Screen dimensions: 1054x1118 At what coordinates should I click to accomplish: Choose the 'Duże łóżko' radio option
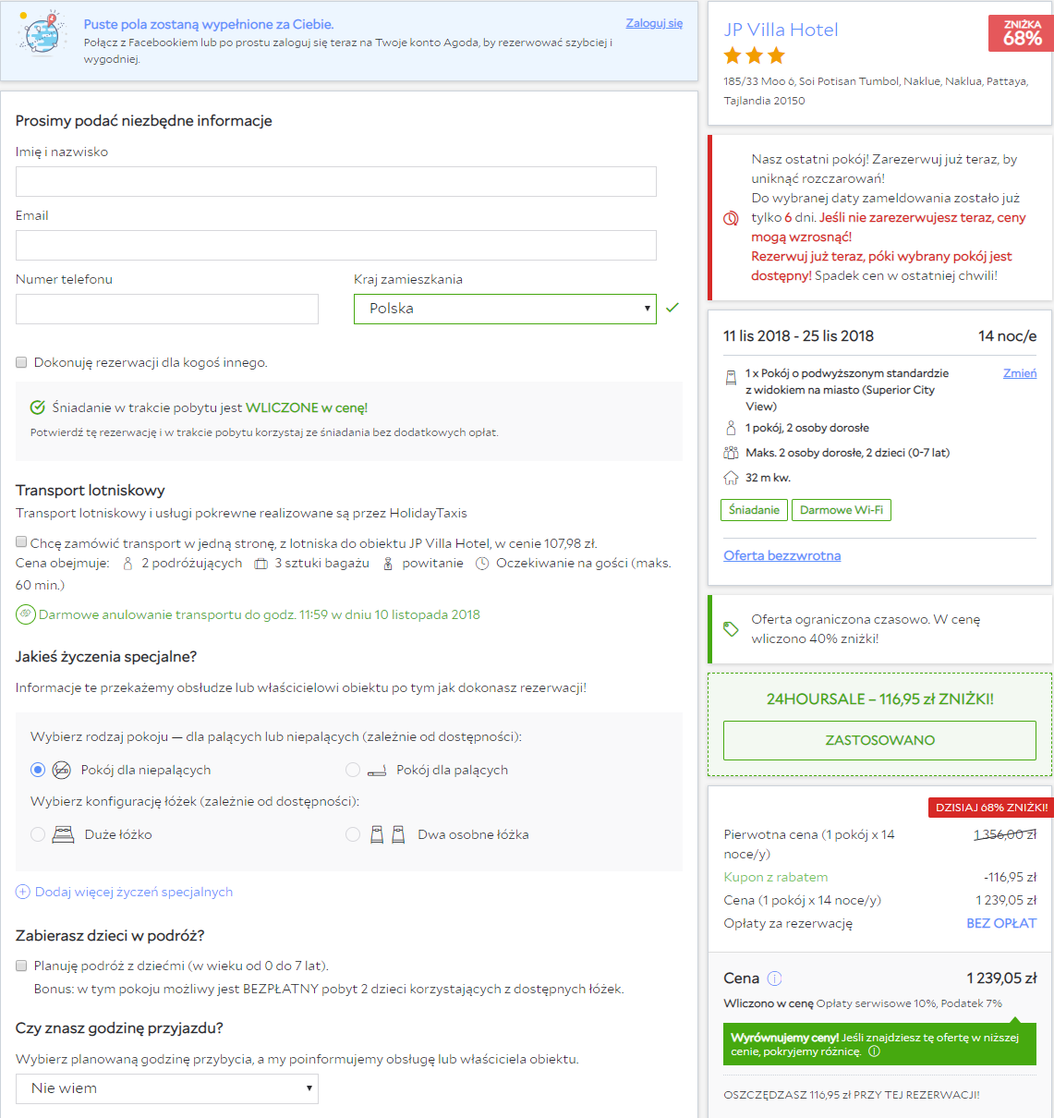point(38,834)
